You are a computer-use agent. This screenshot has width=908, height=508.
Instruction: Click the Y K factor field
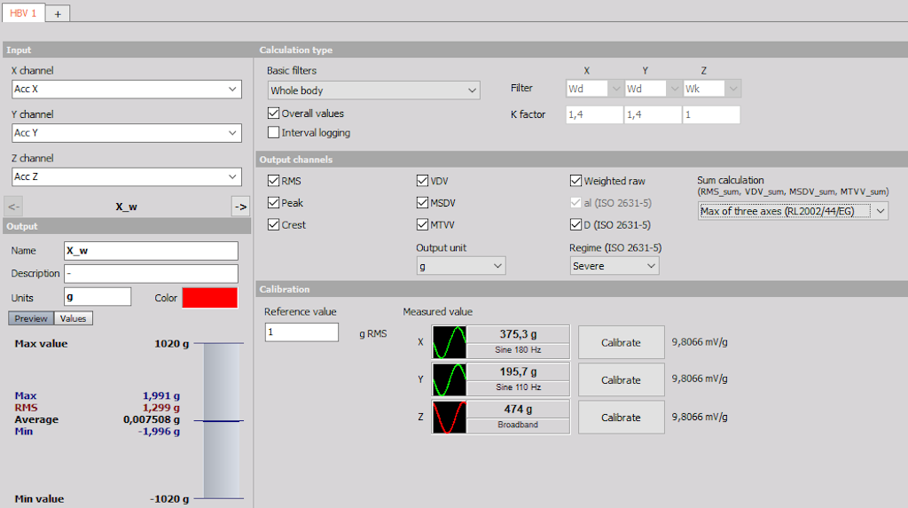654,114
